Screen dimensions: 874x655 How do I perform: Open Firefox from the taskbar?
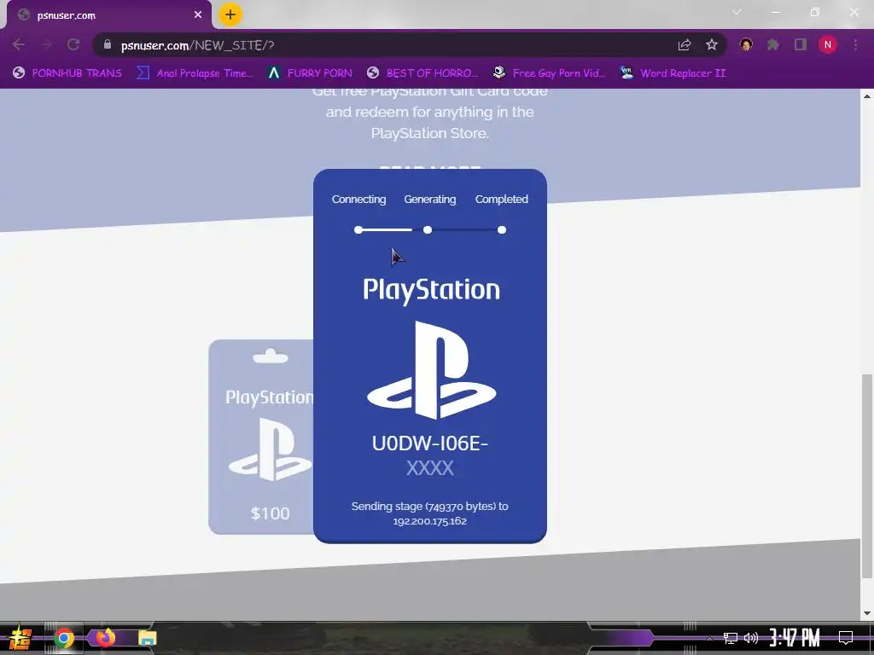click(105, 638)
